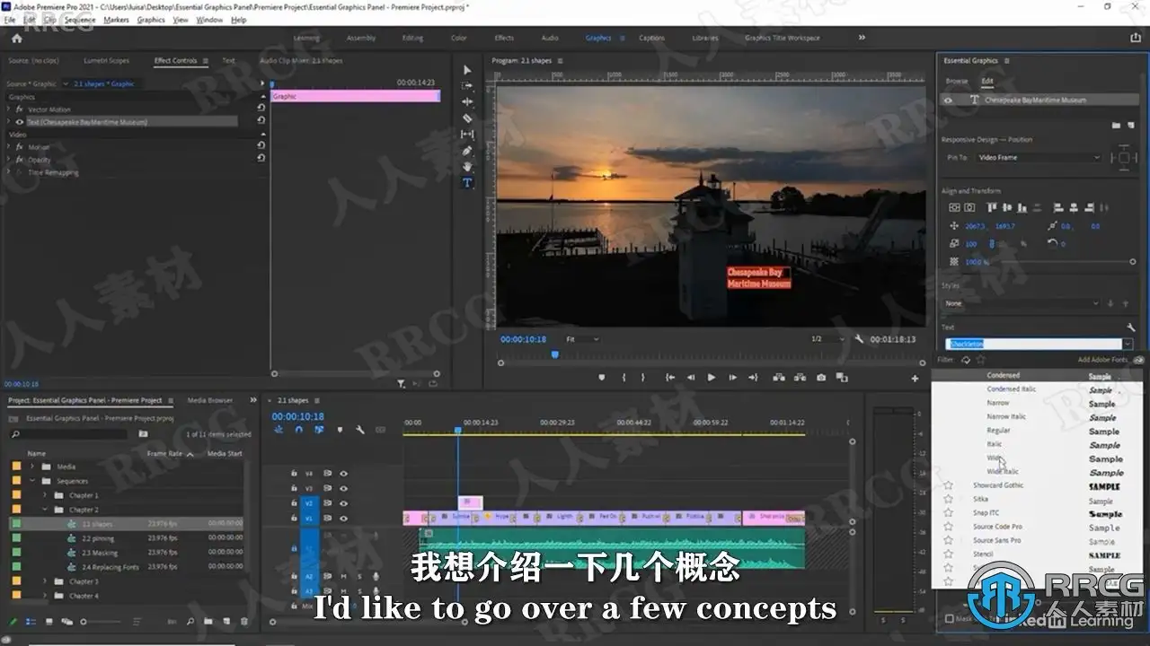
Task: Step back one frame
Action: 690,378
